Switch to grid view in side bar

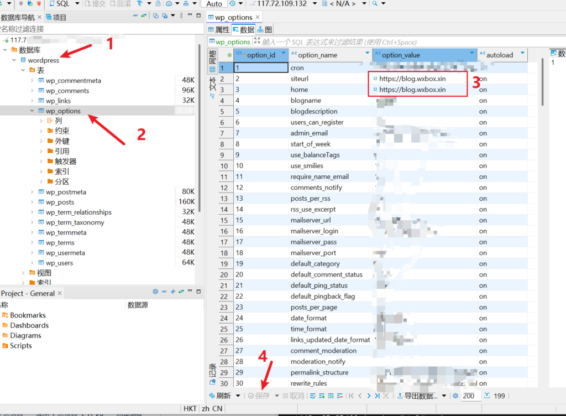pyautogui.click(x=212, y=70)
